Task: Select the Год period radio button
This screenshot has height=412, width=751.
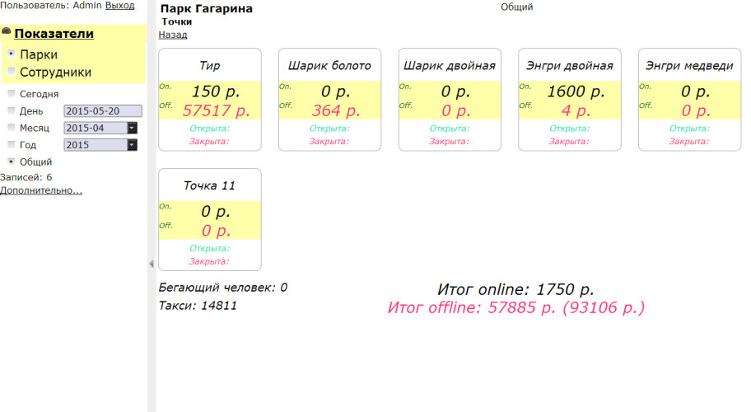Action: 12,145
